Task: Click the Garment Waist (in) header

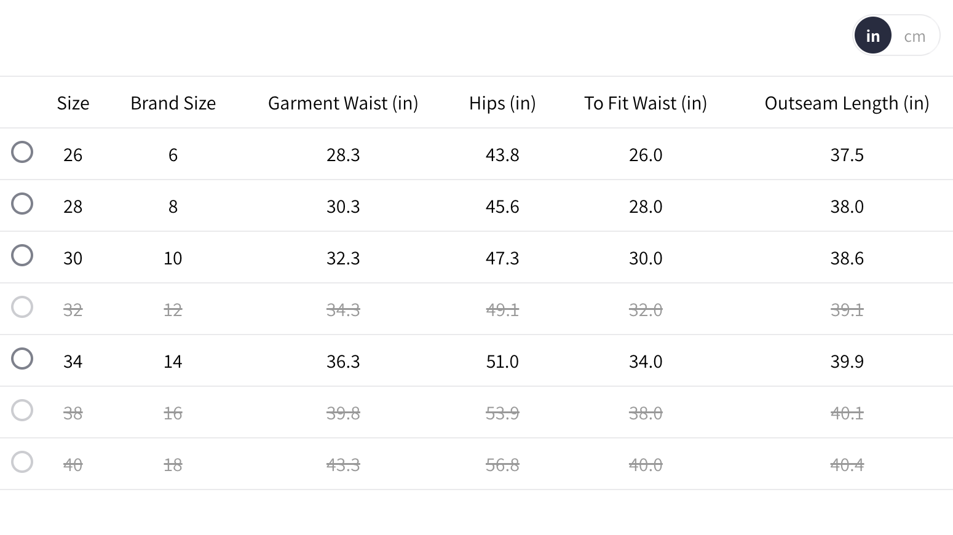Action: click(x=343, y=103)
